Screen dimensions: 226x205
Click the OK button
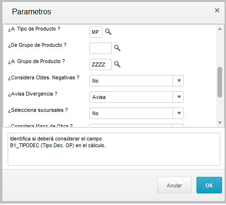[x=209, y=185]
